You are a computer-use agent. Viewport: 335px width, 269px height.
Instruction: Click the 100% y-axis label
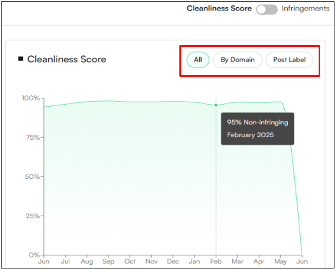(31, 98)
